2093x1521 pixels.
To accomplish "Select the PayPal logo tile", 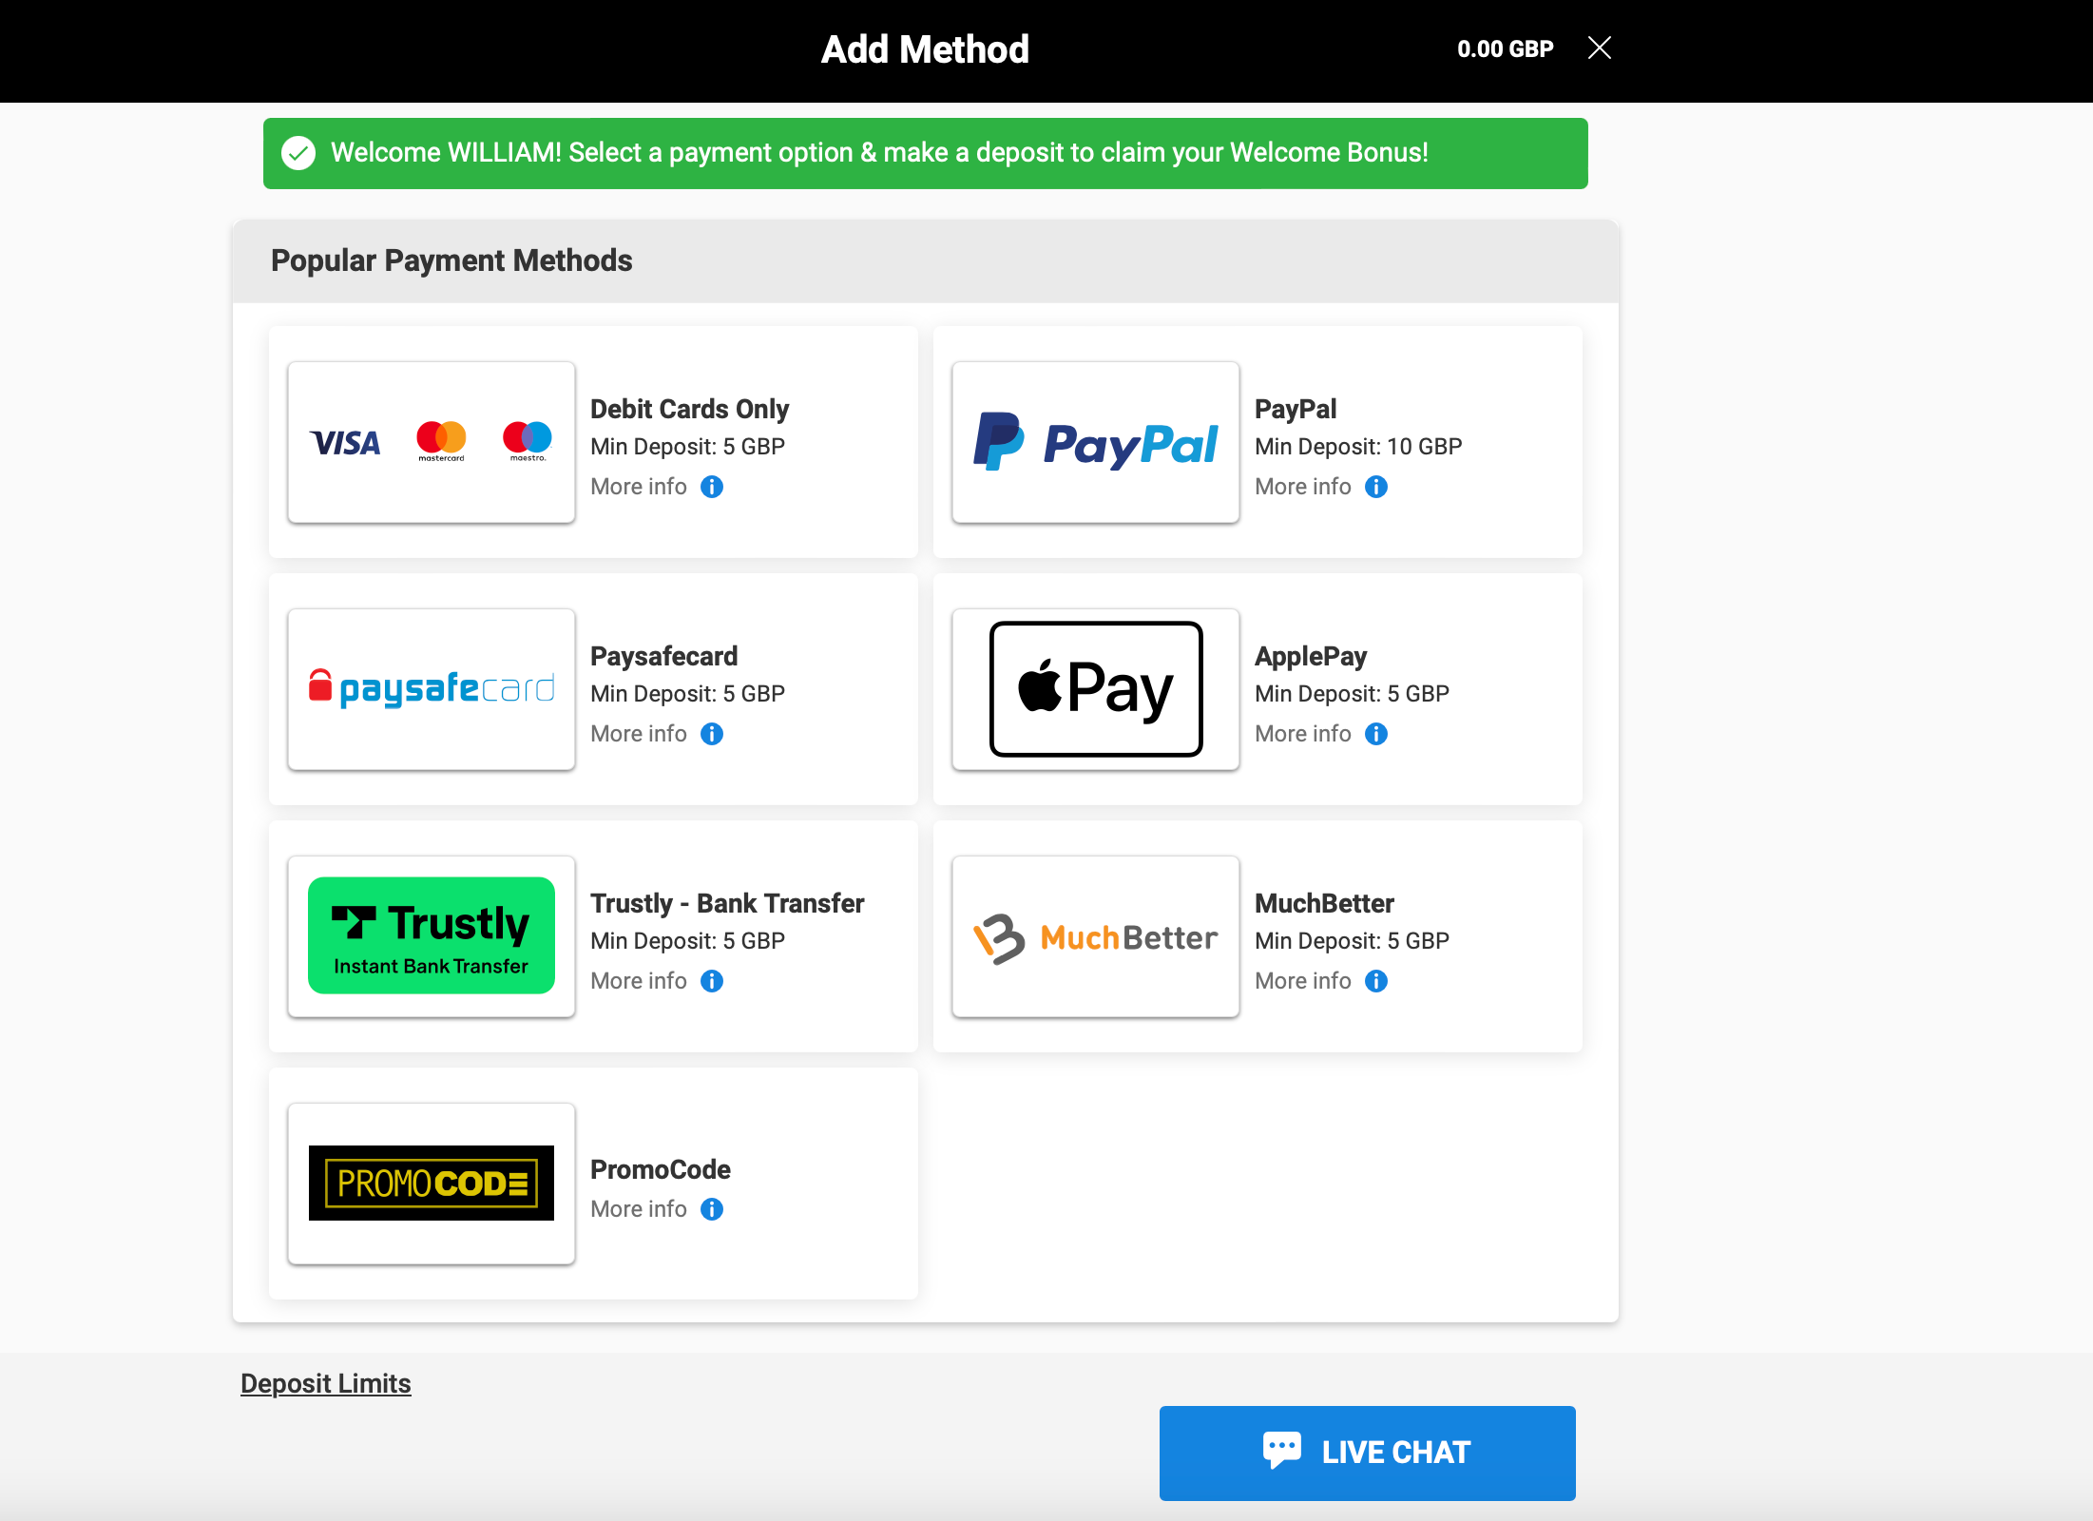I will coord(1096,442).
